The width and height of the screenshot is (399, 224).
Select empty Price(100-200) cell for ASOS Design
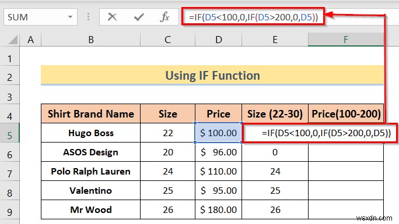pyautogui.click(x=346, y=152)
